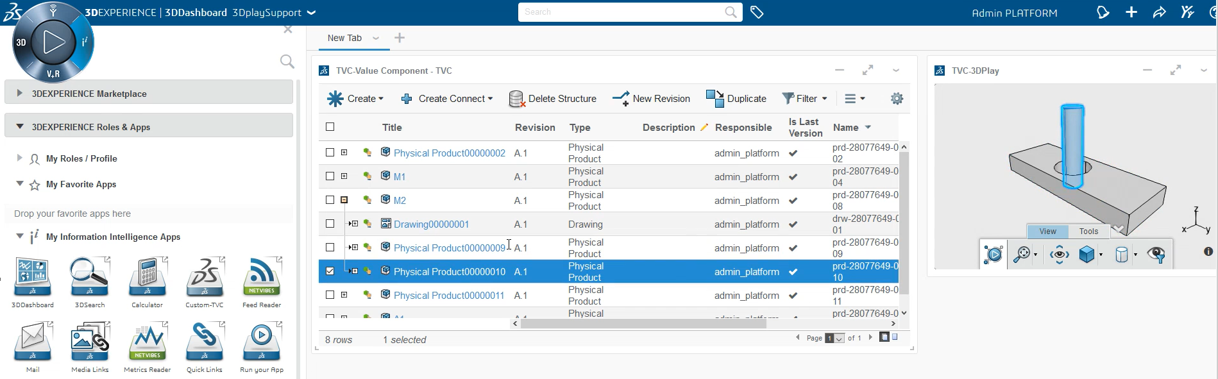Open the Metrics Reader app
The height and width of the screenshot is (379, 1218).
148,342
